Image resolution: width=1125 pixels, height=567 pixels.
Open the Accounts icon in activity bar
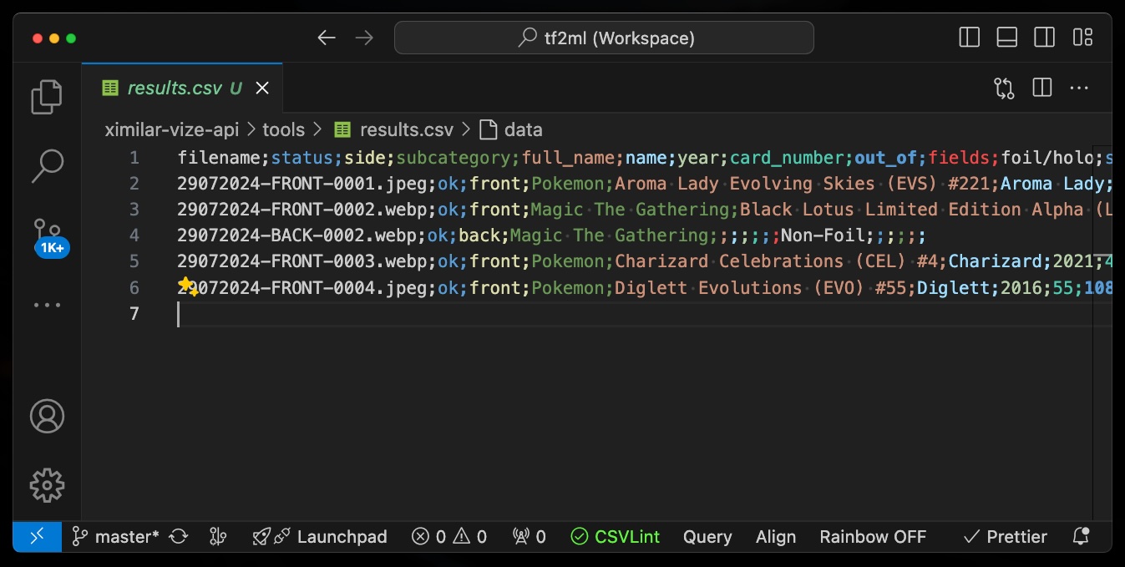(x=47, y=416)
